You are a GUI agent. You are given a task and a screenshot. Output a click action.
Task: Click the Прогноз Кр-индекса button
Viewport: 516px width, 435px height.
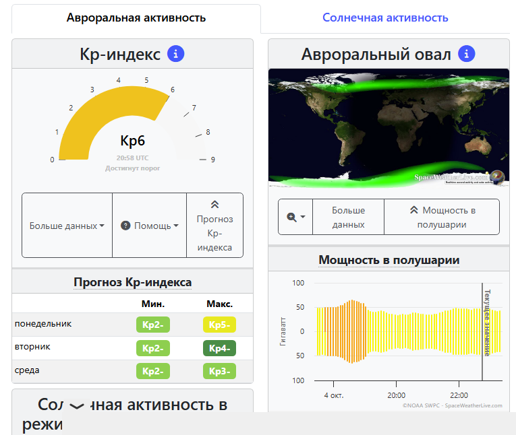(215, 226)
